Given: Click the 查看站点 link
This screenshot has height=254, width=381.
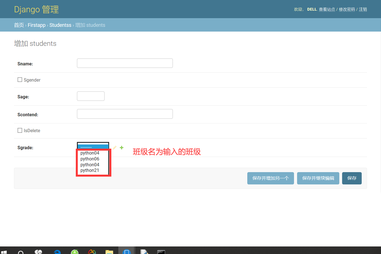Looking at the screenshot, I should pyautogui.click(x=327, y=10).
